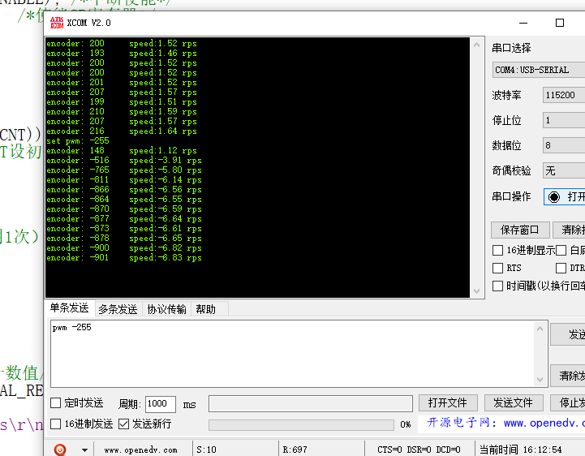This screenshot has width=585, height=456.
Task: Click the 'set pwm: -255' line in terminal
Action: (78, 141)
